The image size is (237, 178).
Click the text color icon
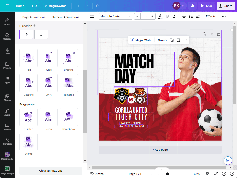pyautogui.click(x=160, y=16)
